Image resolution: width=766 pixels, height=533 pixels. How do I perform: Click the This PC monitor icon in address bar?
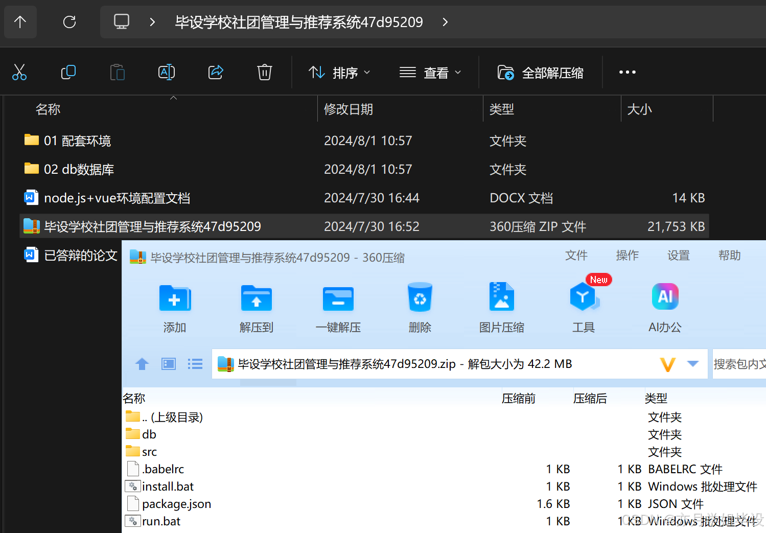(x=122, y=22)
